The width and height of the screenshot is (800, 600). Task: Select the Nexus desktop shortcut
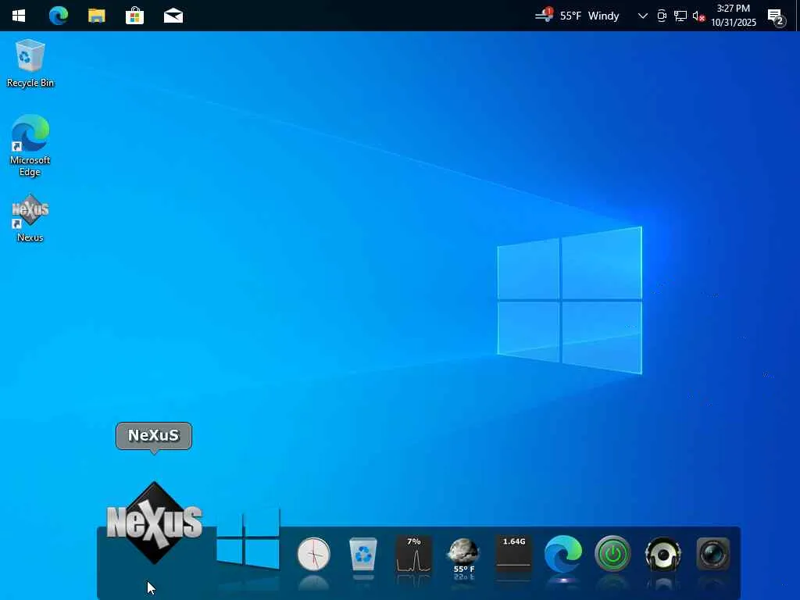[30, 219]
